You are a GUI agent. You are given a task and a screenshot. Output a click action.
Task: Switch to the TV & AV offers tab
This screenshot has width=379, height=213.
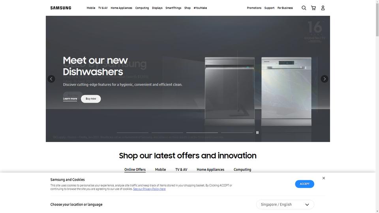pos(181,170)
